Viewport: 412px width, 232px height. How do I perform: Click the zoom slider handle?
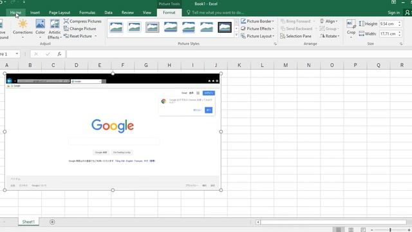(390, 230)
